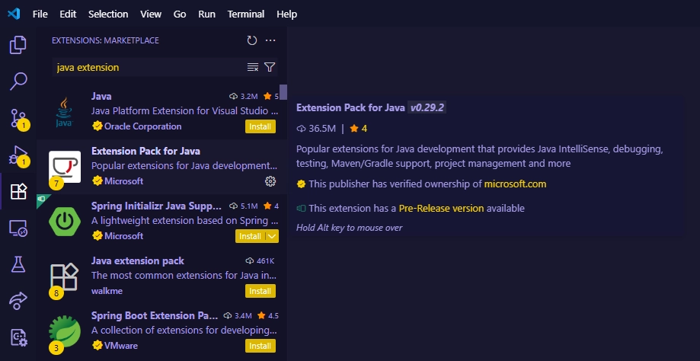Expand the Spring Initializr Install dropdown arrow
This screenshot has width=700, height=361.
click(273, 236)
